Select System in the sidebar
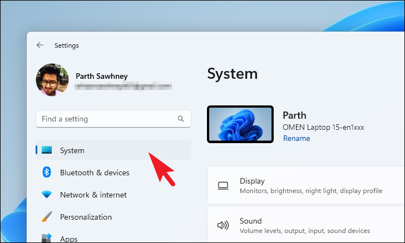405x243 pixels. (x=113, y=150)
